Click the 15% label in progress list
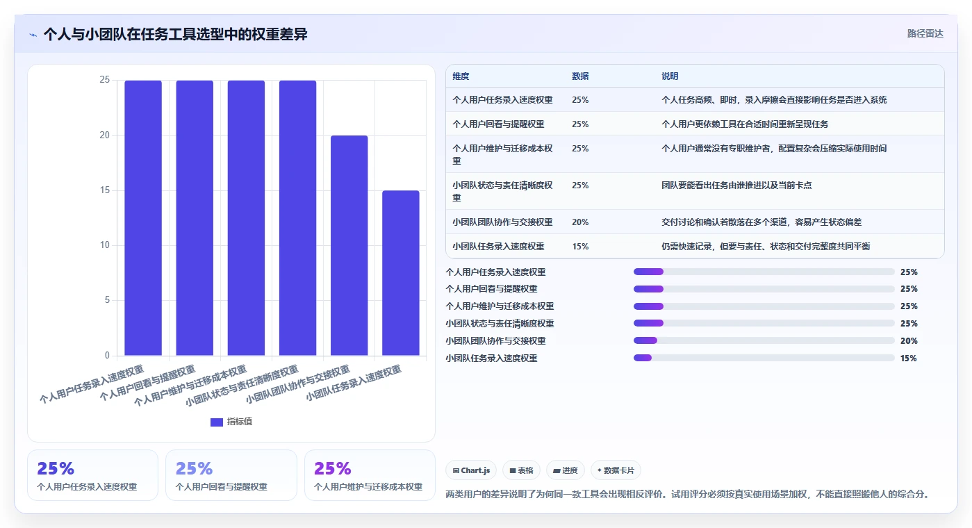 pos(909,358)
